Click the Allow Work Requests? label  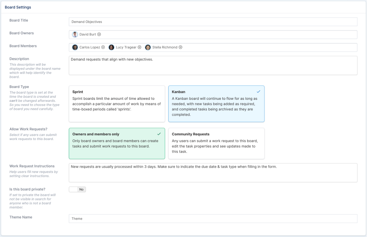[x=28, y=129]
